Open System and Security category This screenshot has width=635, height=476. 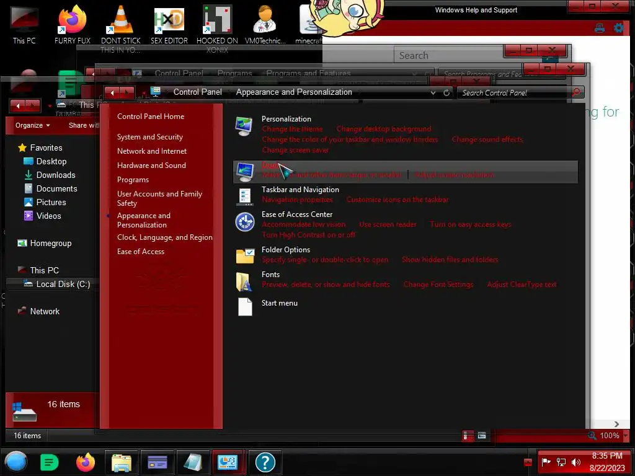pyautogui.click(x=150, y=137)
